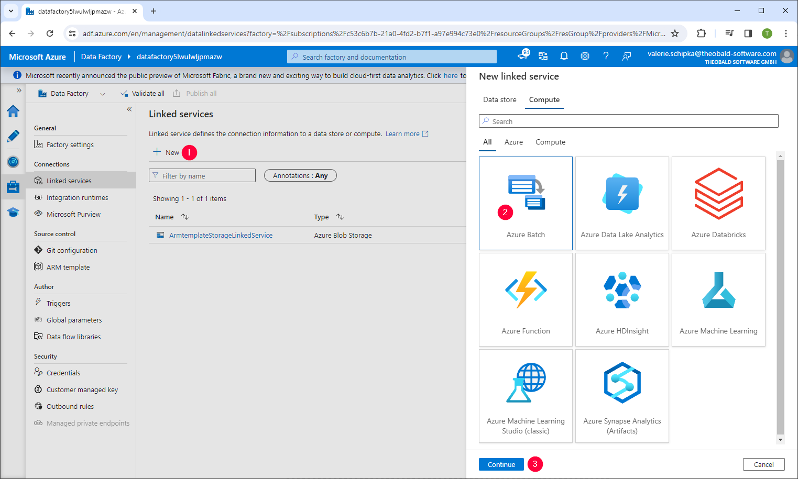Open the Chrome three-dot menu
This screenshot has height=479, width=798.
[x=786, y=34]
